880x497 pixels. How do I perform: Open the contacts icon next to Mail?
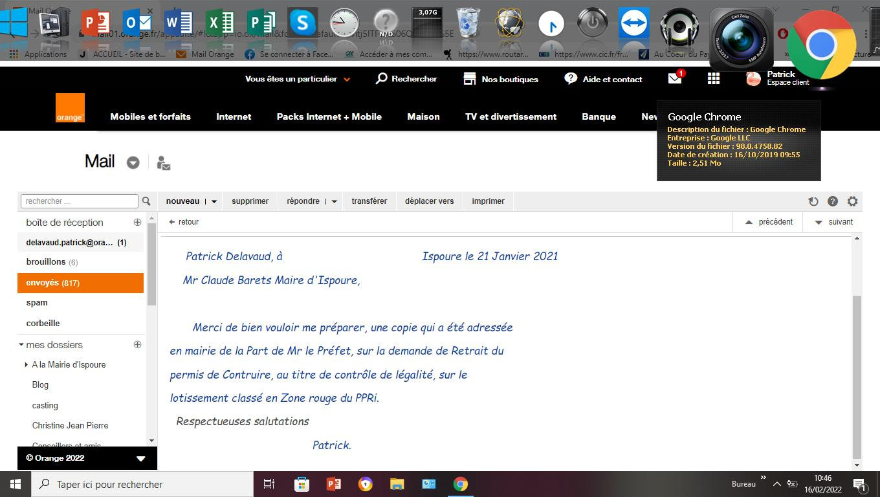pos(163,162)
